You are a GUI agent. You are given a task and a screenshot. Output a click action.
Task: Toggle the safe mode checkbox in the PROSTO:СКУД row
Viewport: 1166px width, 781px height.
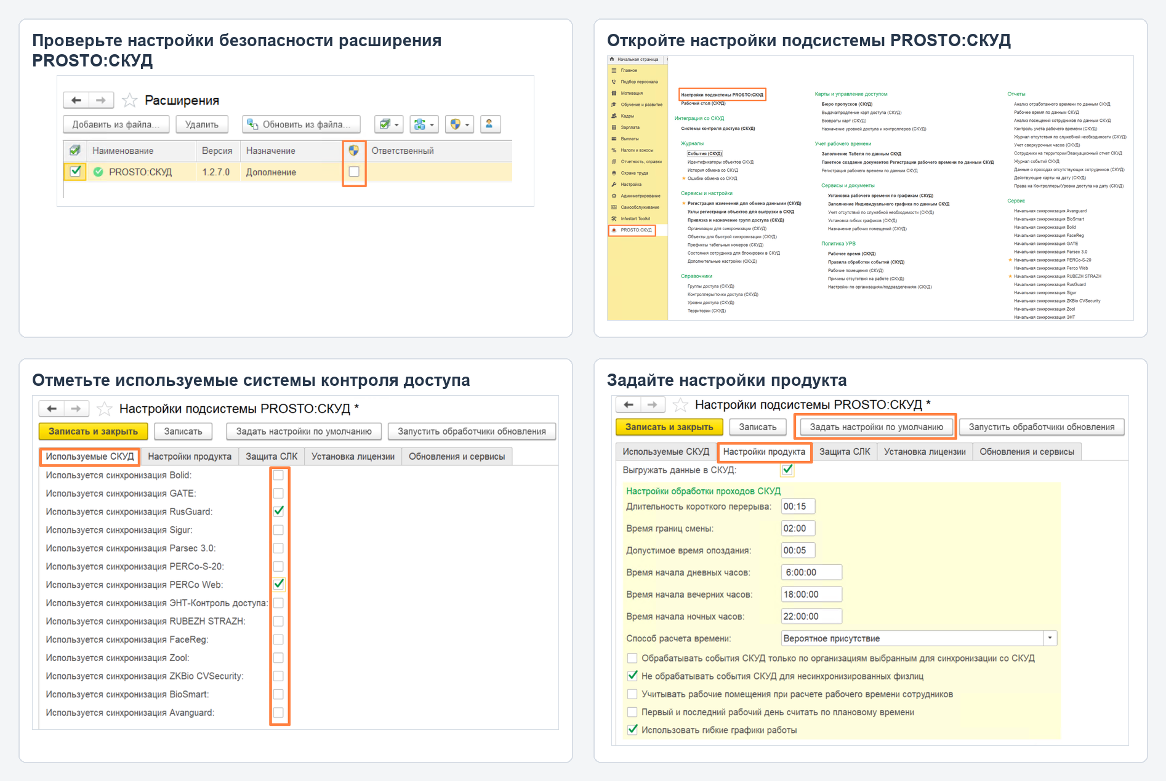[354, 172]
